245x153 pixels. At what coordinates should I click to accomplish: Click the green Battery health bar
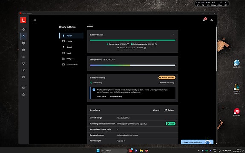133,40
